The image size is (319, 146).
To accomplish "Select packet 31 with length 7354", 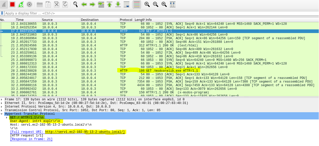I will click(x=159, y=82).
